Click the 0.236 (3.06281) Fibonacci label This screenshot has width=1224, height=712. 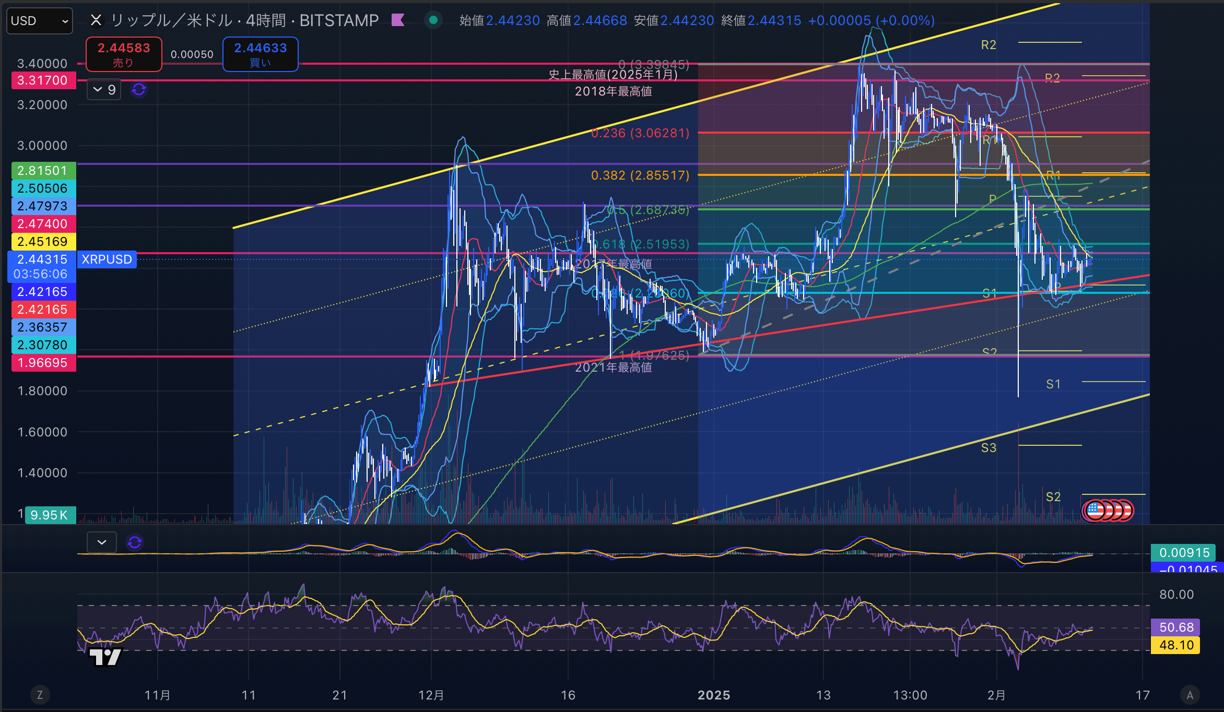pyautogui.click(x=640, y=133)
